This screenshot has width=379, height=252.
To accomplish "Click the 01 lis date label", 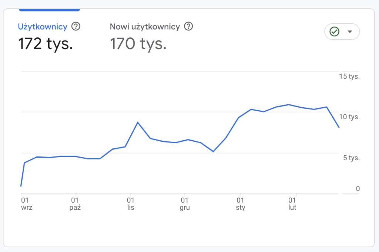I will [x=130, y=204].
